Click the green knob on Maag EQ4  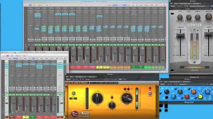click(180, 91)
